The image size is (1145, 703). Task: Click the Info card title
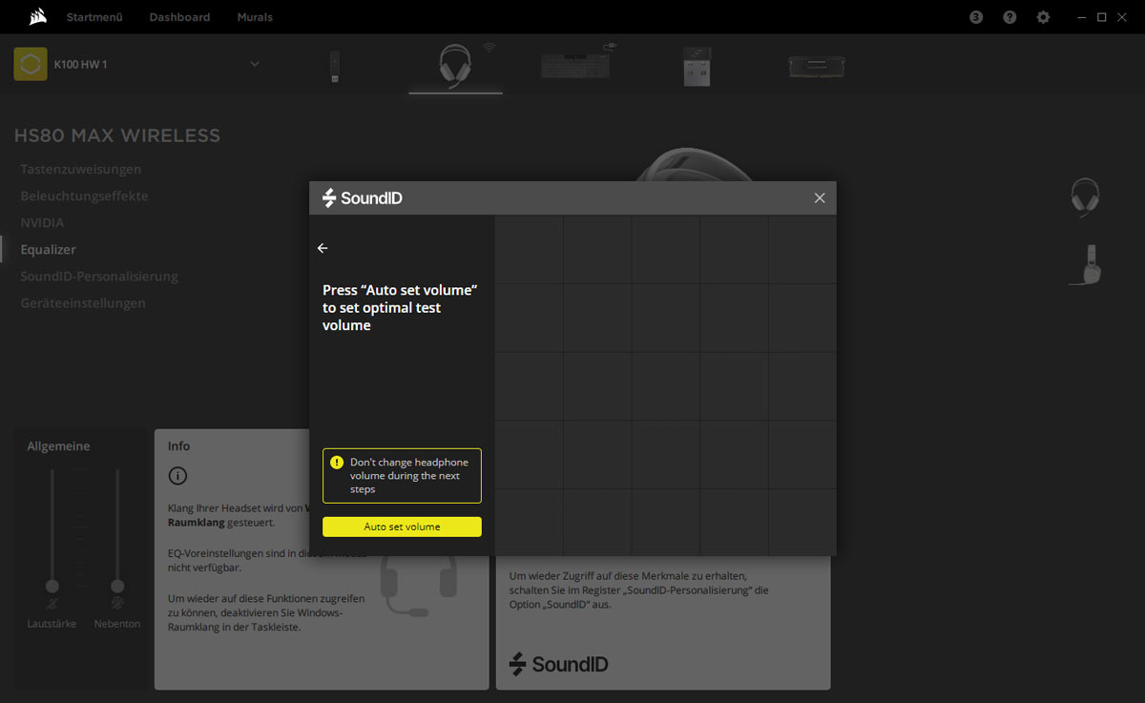point(178,446)
